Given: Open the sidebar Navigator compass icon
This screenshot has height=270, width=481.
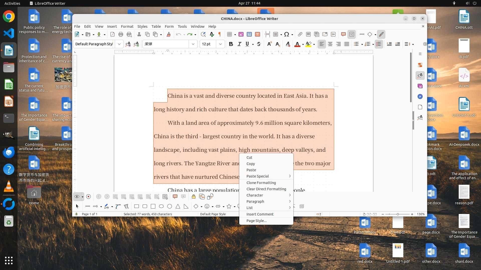Looking at the screenshot, I should (420, 97).
